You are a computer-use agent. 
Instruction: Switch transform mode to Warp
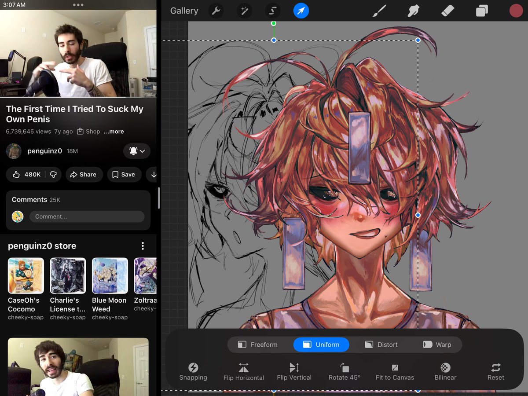(437, 345)
